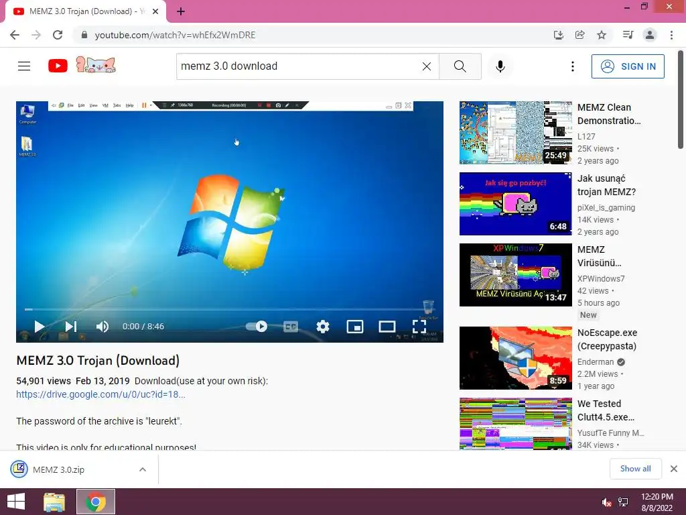Open a new browser tab
The image size is (686, 515).
click(x=181, y=11)
